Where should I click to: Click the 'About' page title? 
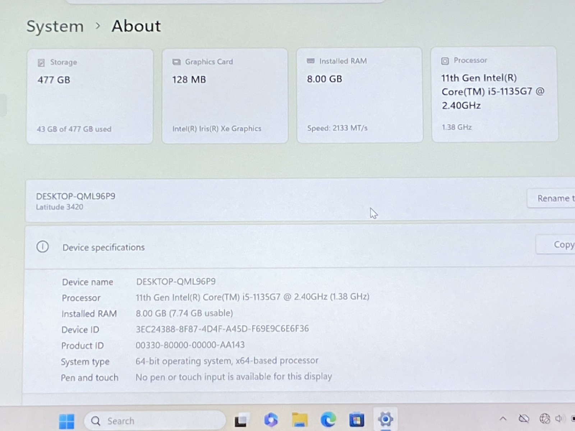point(136,26)
